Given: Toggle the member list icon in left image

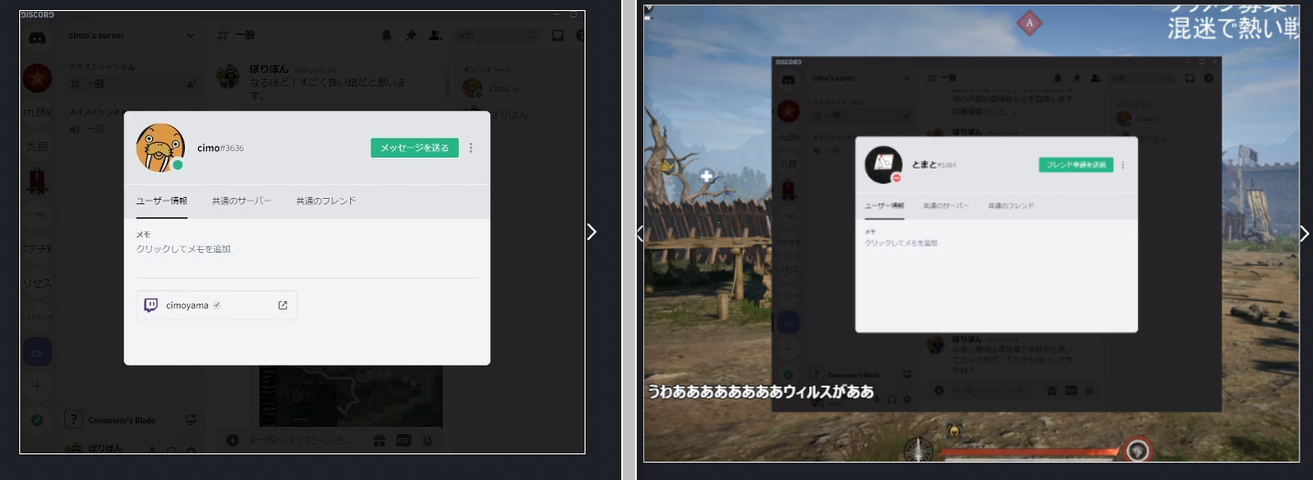Looking at the screenshot, I should [x=434, y=36].
